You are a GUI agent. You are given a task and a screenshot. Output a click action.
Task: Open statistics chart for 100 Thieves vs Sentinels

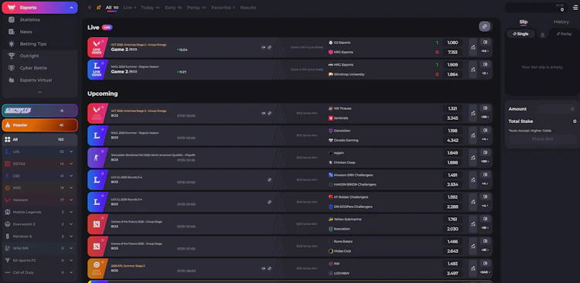[x=473, y=113]
